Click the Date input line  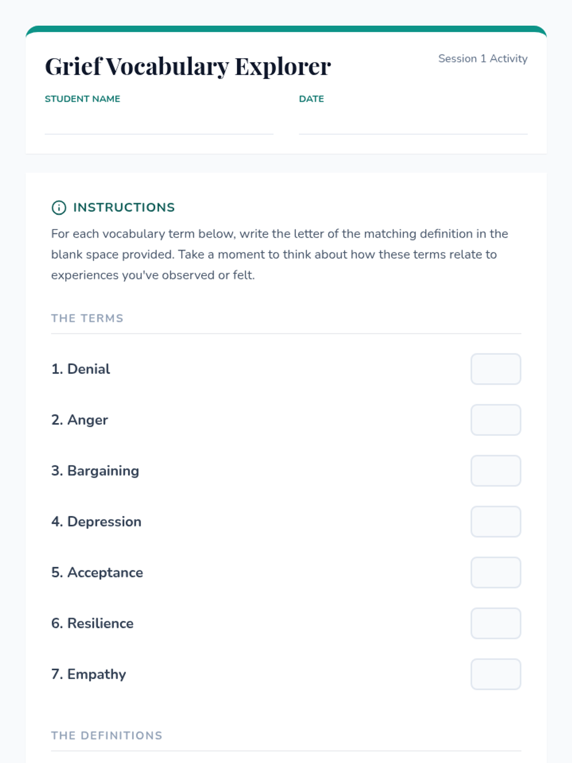click(x=413, y=124)
